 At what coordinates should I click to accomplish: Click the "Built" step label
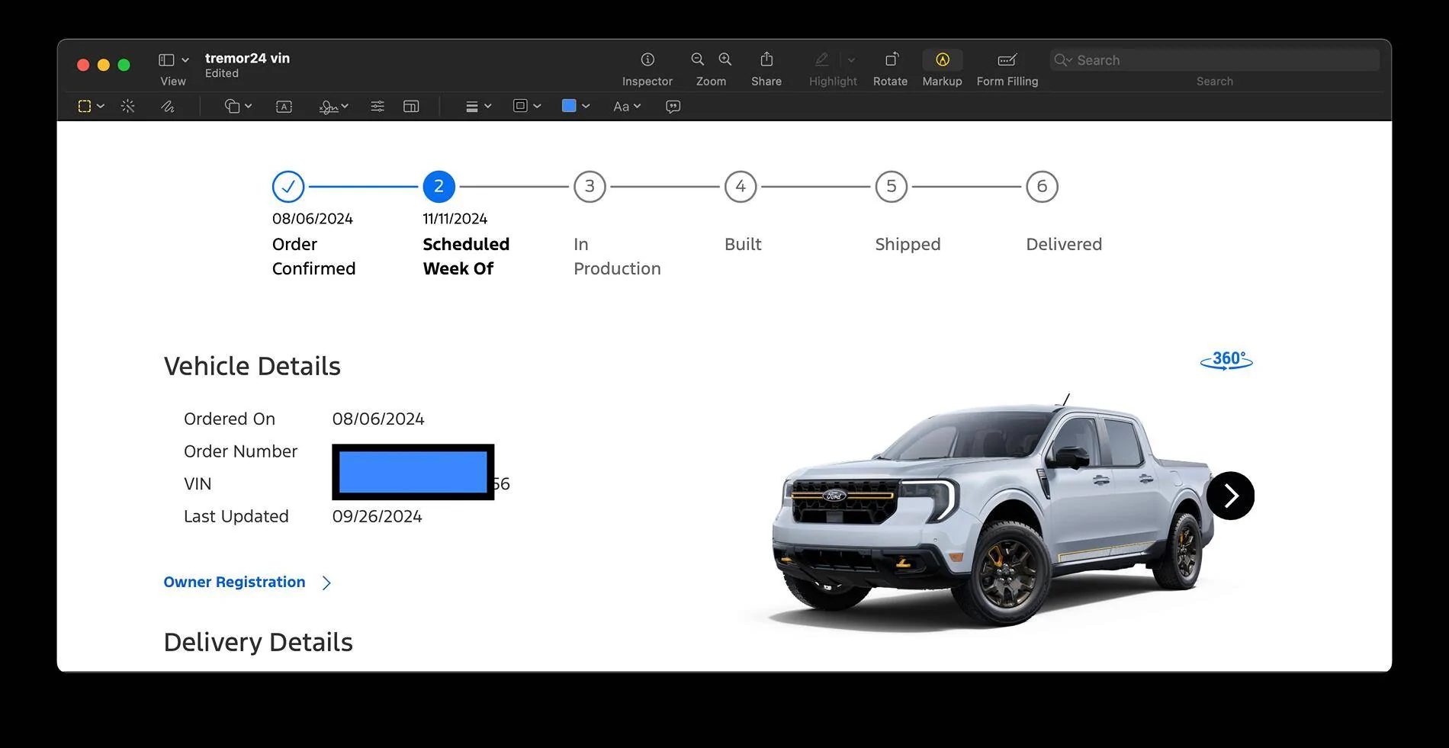[743, 244]
